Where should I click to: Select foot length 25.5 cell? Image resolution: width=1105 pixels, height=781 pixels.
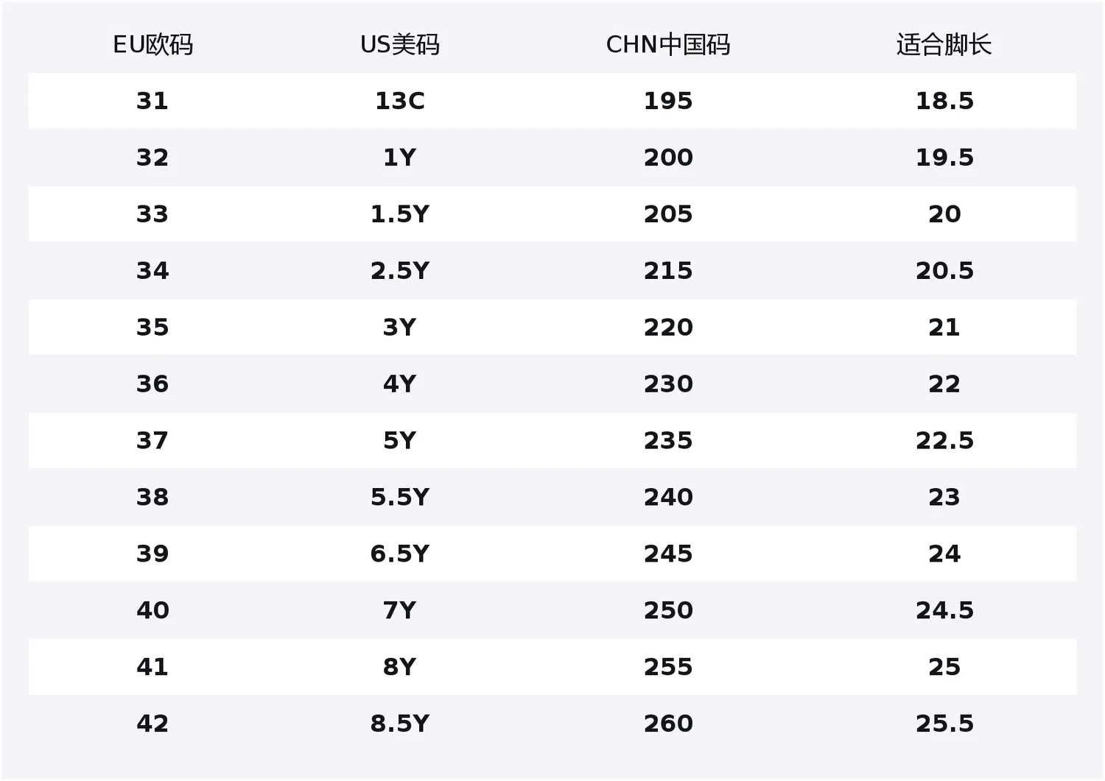944,724
